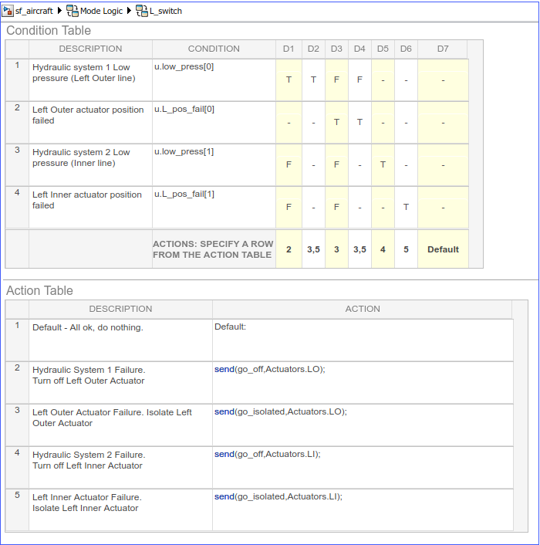Select the L_switch breadcrumb item
The height and width of the screenshot is (545, 540).
[x=166, y=11]
